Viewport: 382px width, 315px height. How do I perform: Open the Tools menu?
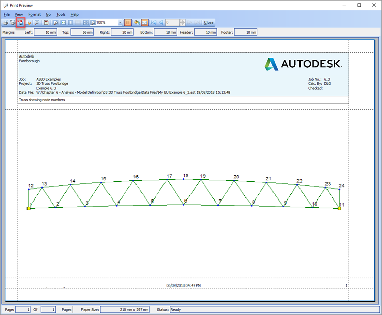[61, 14]
